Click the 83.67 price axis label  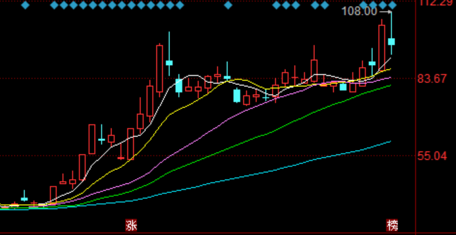pyautogui.click(x=432, y=79)
